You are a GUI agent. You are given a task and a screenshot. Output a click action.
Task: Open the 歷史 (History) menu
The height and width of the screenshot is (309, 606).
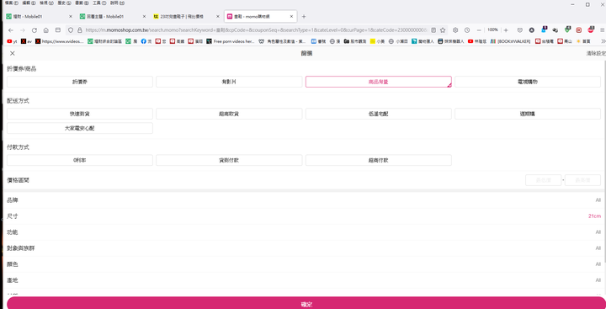[x=64, y=3]
